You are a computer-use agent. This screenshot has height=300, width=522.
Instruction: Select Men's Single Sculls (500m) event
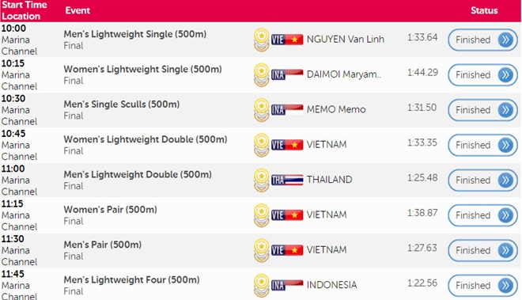pyautogui.click(x=122, y=104)
